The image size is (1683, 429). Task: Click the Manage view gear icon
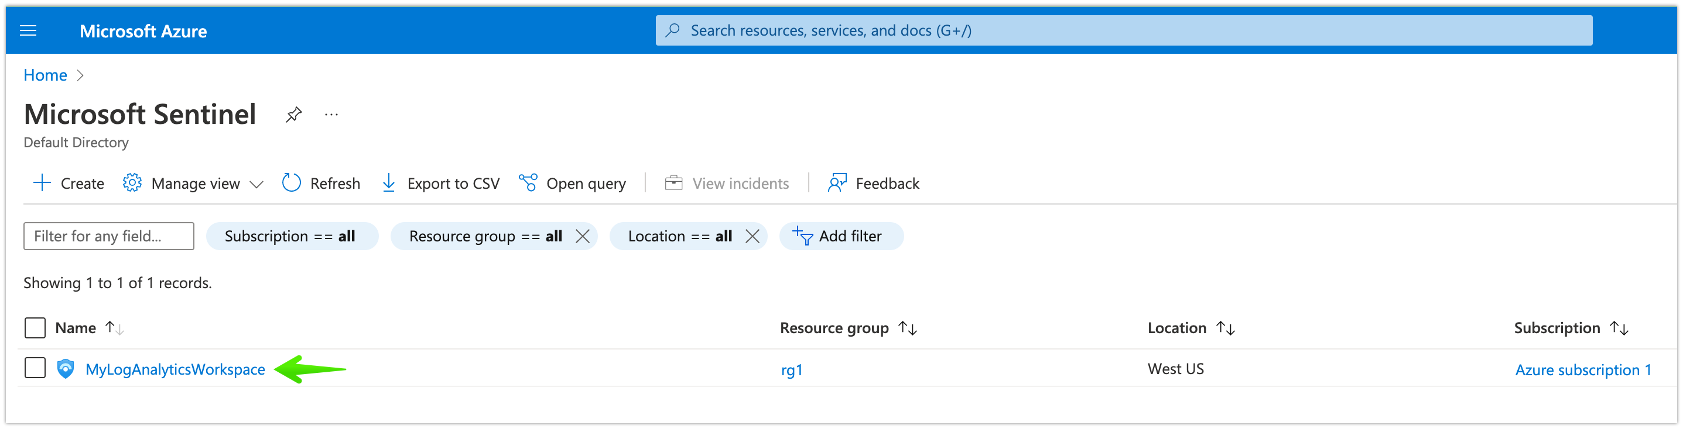click(x=132, y=183)
